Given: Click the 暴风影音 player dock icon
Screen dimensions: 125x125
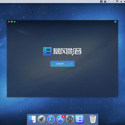Looking at the screenshot, I should [79, 119].
